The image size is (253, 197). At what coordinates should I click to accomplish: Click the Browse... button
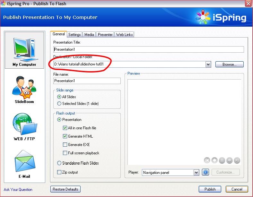tap(230, 64)
